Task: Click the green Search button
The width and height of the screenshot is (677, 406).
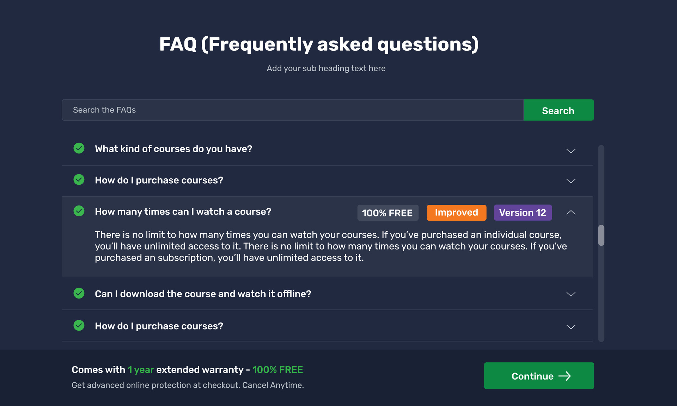Action: [x=558, y=110]
